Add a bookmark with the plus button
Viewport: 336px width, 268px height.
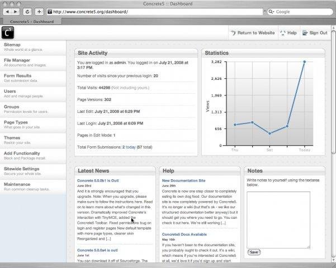coord(39,12)
